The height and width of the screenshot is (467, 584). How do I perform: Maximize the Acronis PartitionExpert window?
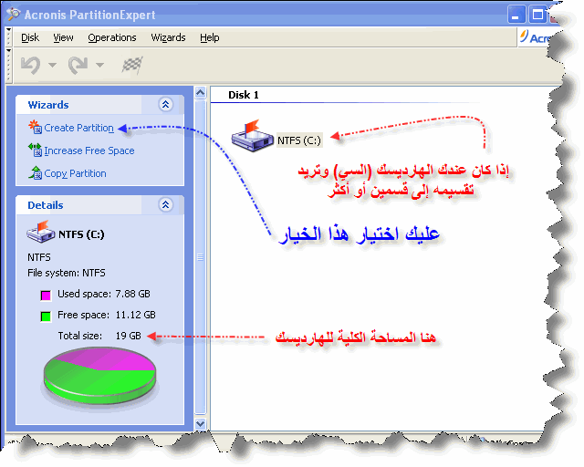(537, 15)
